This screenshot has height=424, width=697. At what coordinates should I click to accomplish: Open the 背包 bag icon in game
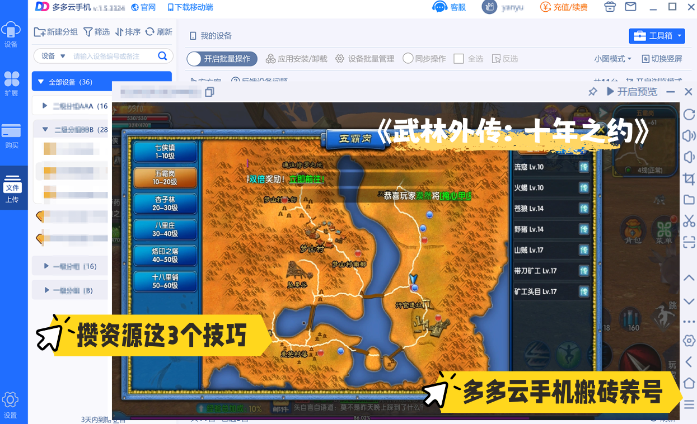coord(633,231)
